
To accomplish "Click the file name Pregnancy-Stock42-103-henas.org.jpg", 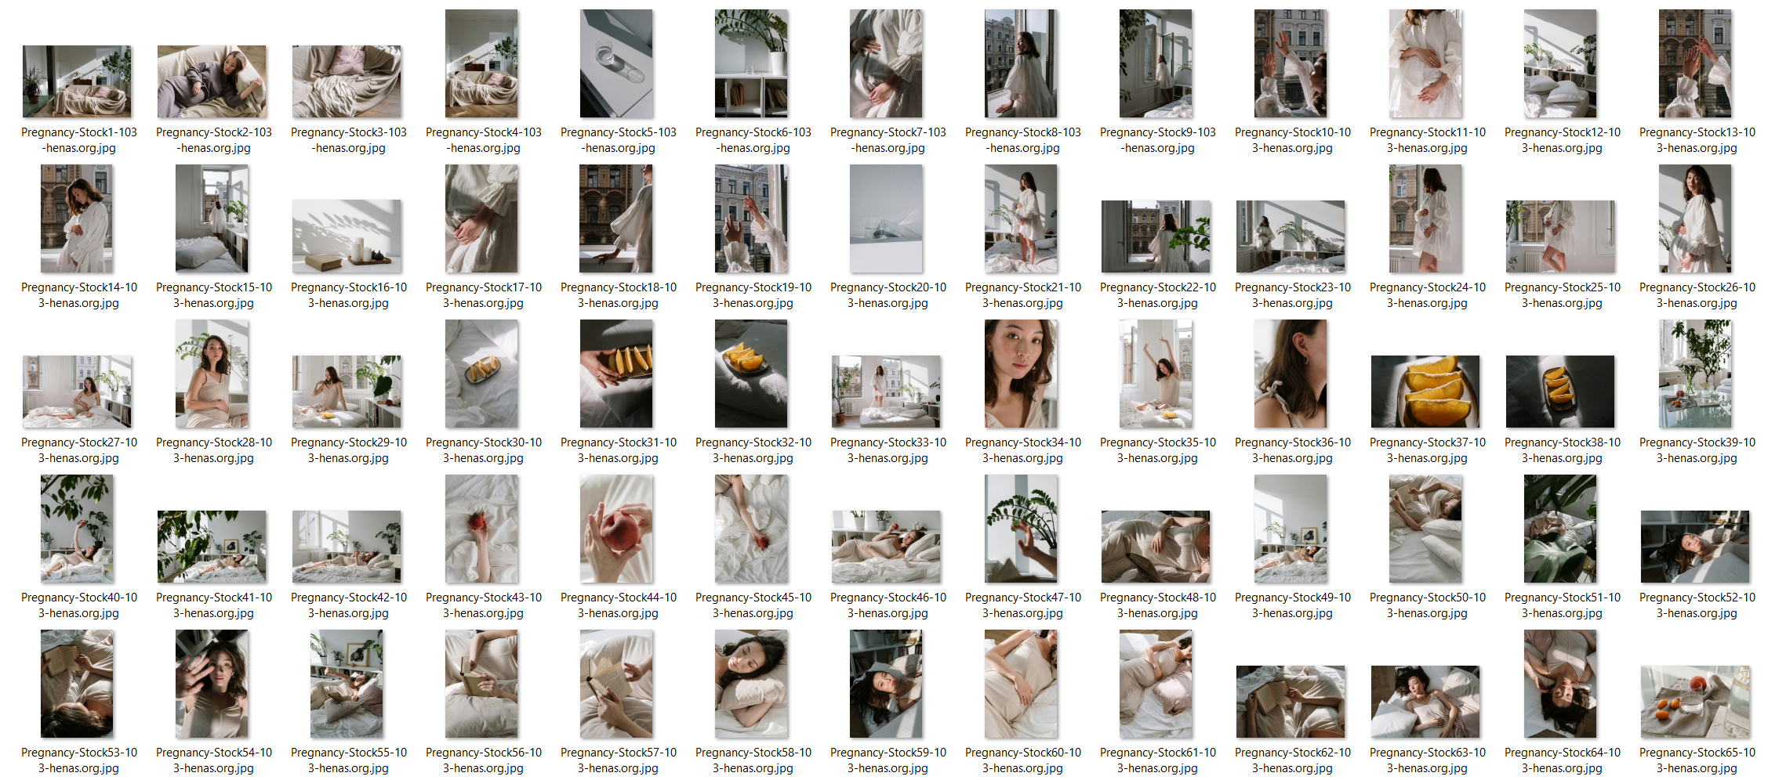I will pyautogui.click(x=349, y=605).
